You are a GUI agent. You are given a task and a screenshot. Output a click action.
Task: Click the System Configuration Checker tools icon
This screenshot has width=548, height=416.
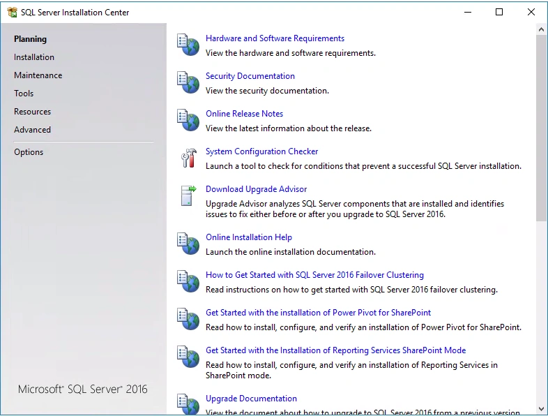coord(189,158)
